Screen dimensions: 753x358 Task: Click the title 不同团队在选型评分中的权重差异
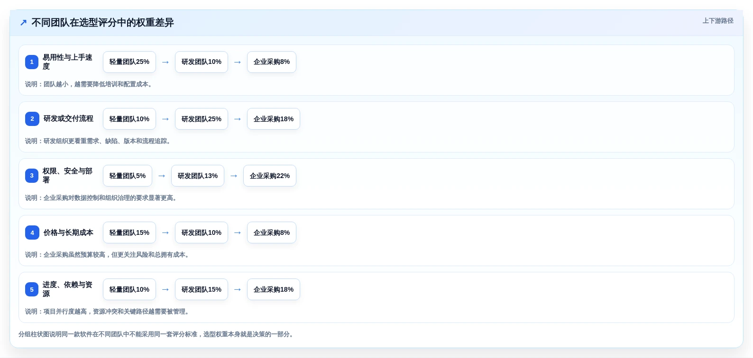pyautogui.click(x=102, y=23)
